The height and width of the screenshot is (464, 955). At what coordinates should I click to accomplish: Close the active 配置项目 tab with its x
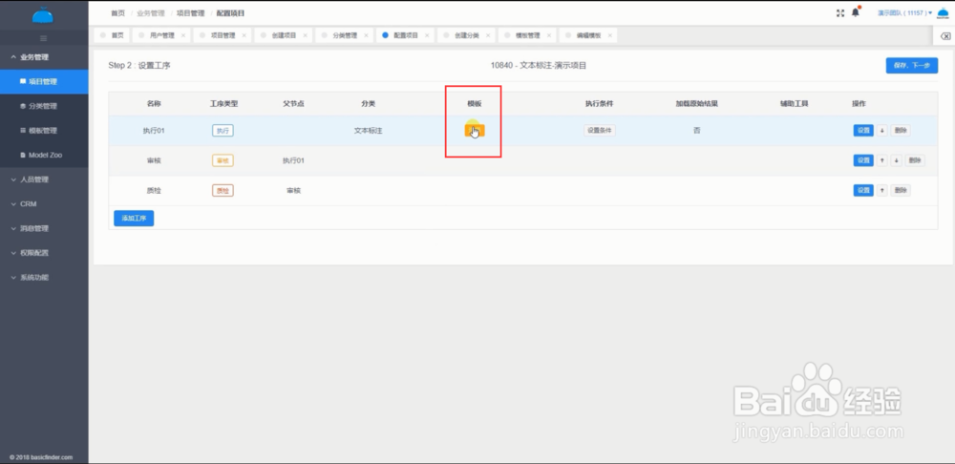point(426,35)
